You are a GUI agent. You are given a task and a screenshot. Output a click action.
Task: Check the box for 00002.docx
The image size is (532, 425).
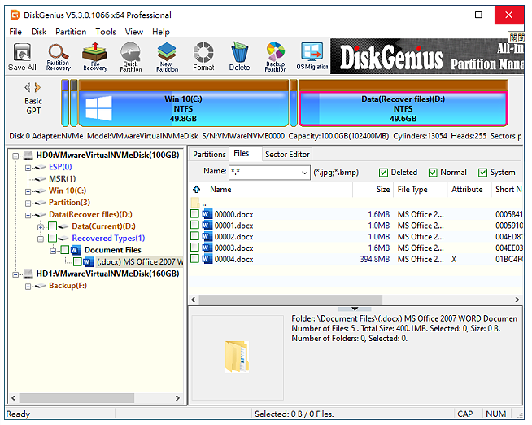194,236
